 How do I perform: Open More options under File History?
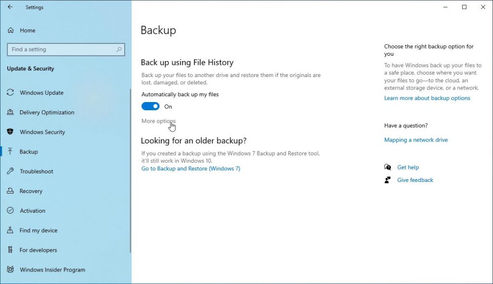click(158, 121)
